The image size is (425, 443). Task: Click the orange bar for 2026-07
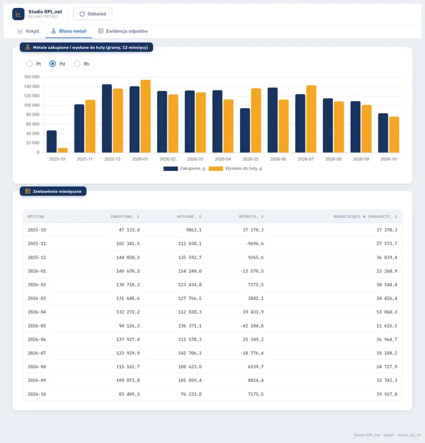coord(311,119)
